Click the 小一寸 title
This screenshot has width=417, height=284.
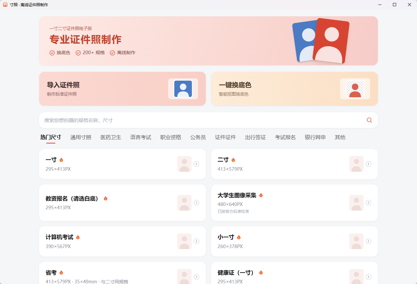pos(226,237)
